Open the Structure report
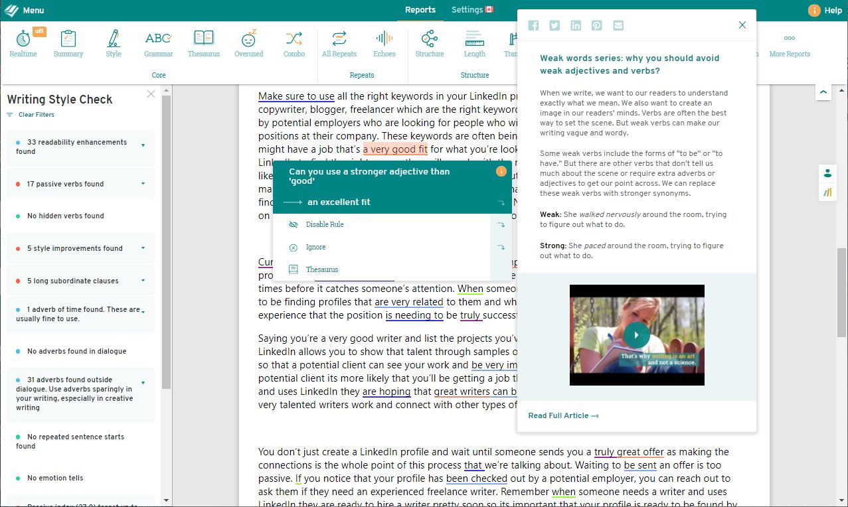This screenshot has height=507, width=848. (x=429, y=43)
